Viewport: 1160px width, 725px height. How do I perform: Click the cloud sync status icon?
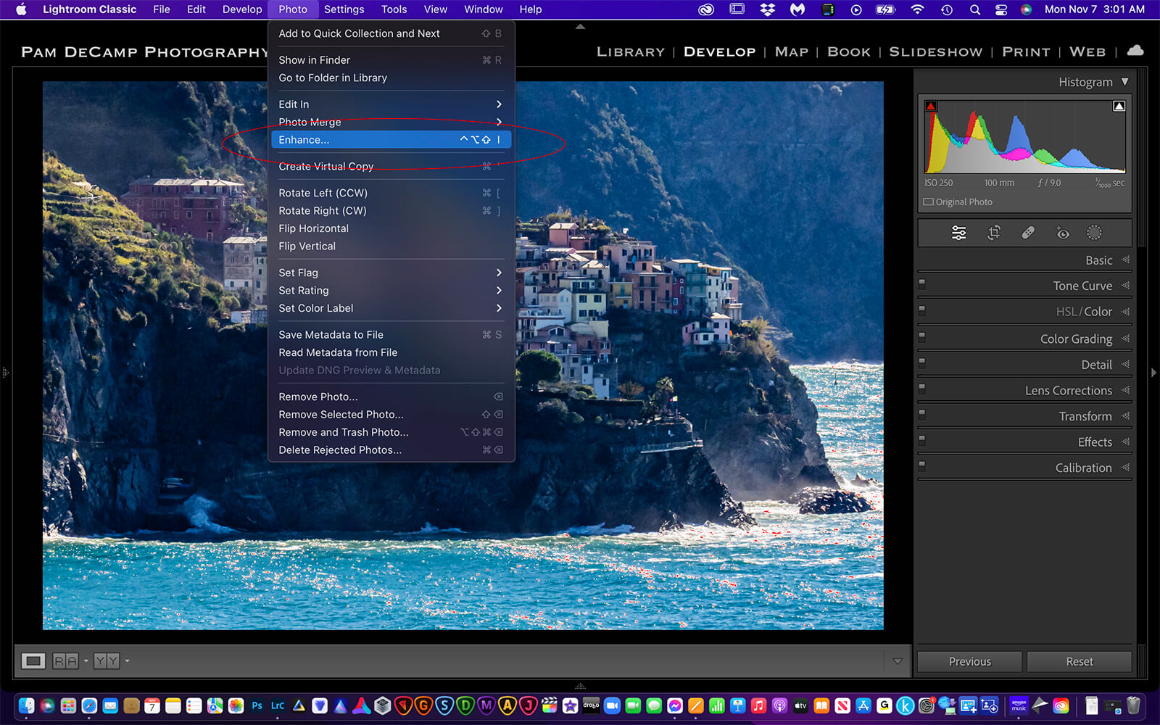coord(1135,51)
